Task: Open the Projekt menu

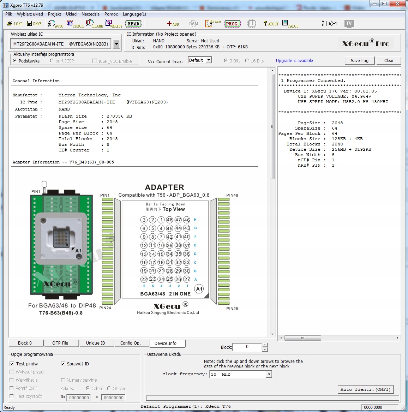Action: pos(54,14)
